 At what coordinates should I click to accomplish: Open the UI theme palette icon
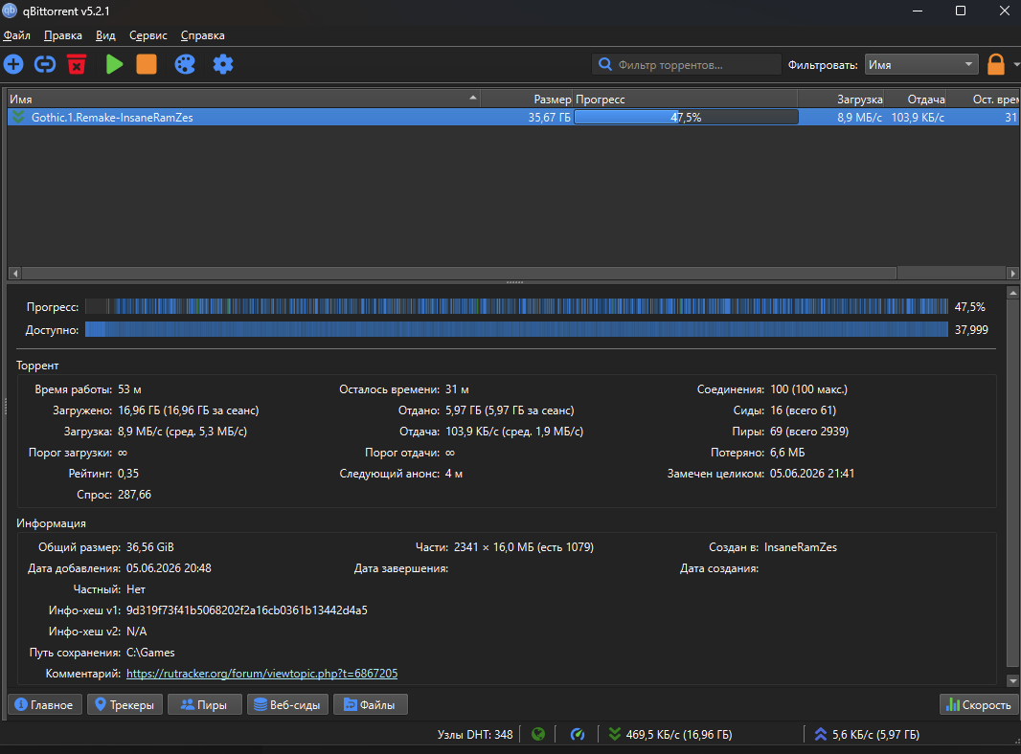[x=185, y=64]
